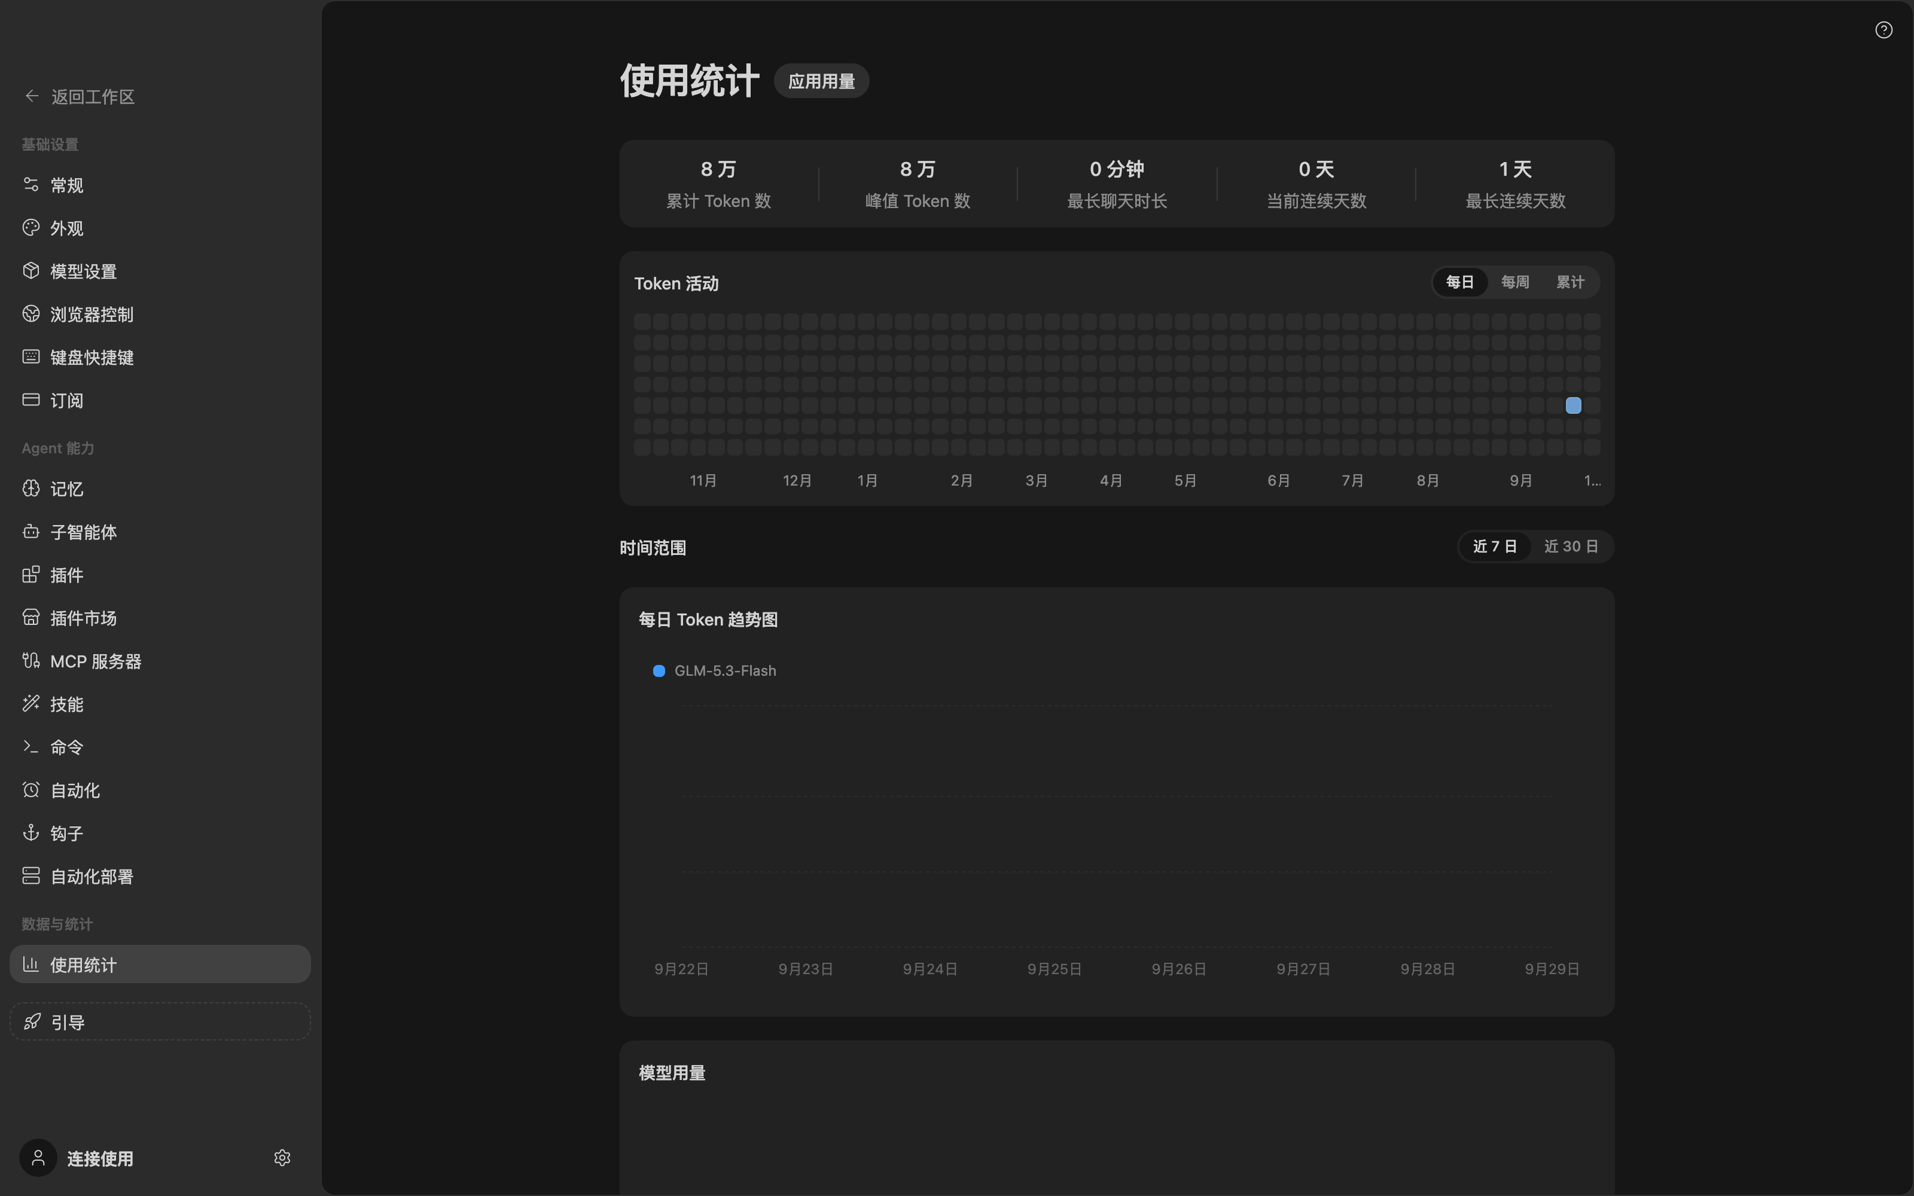Click the blue activity cell in heatmap
This screenshot has width=1914, height=1196.
click(x=1573, y=405)
